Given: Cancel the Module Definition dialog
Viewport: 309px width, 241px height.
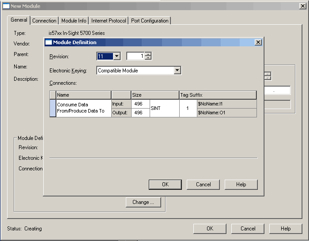Looking at the screenshot, I should point(203,185).
